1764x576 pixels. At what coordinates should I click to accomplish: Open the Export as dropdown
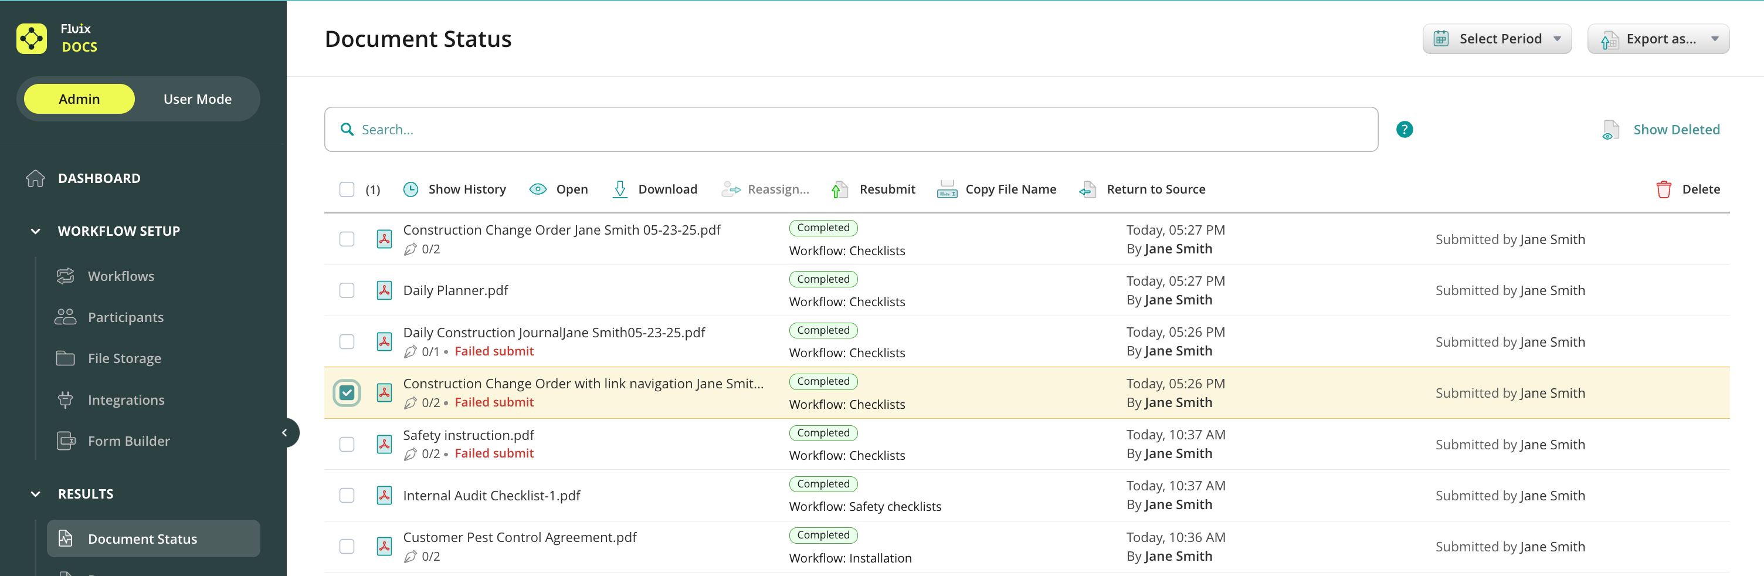1658,39
